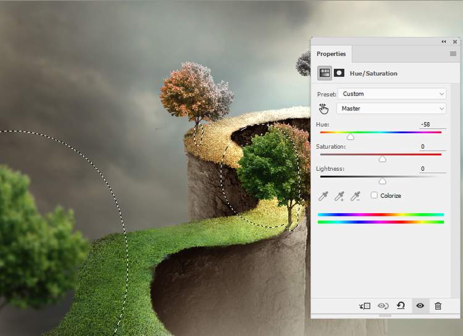Open the Preset dropdown showing Custom
Viewport: 463px width, 336px height.
click(x=392, y=94)
